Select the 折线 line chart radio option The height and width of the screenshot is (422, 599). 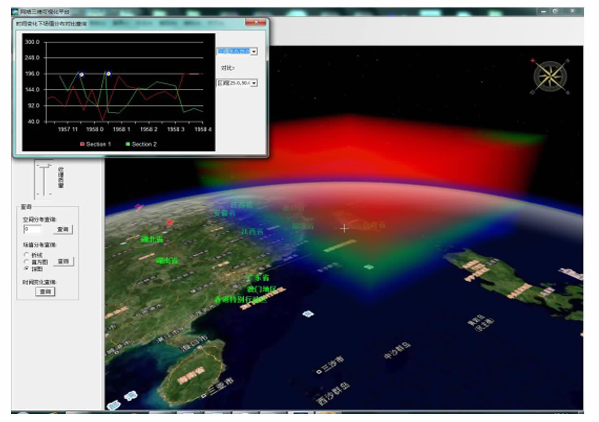(x=26, y=254)
